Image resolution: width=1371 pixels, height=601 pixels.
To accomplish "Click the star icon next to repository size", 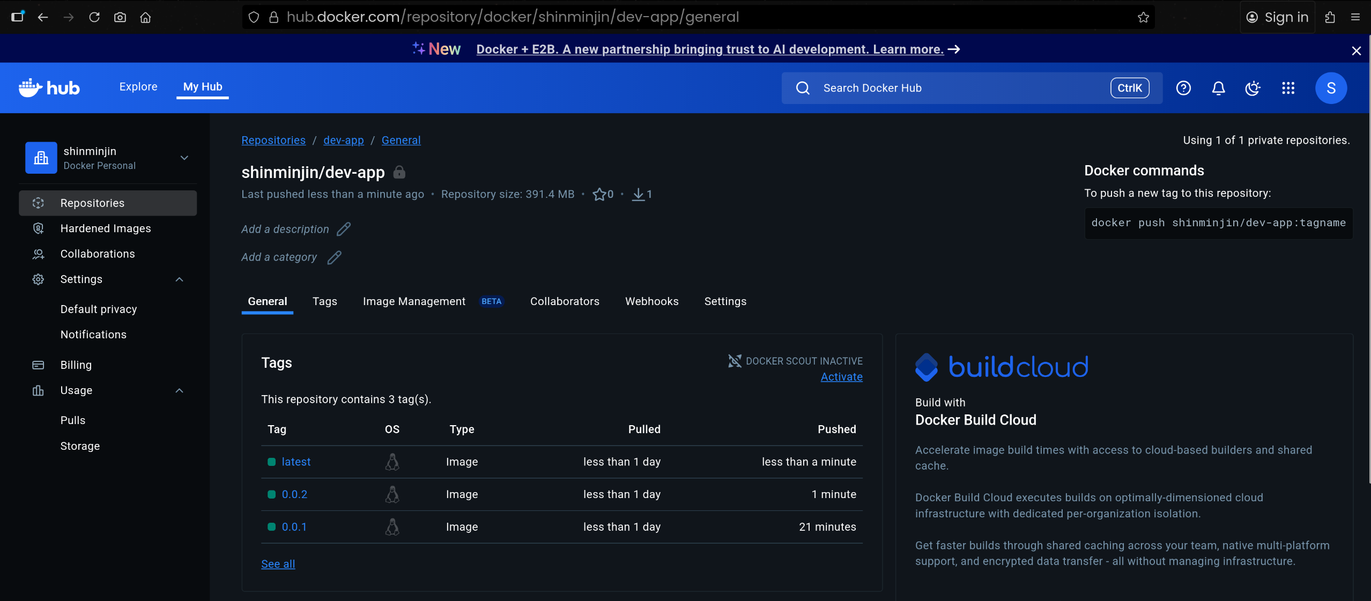I will click(599, 194).
